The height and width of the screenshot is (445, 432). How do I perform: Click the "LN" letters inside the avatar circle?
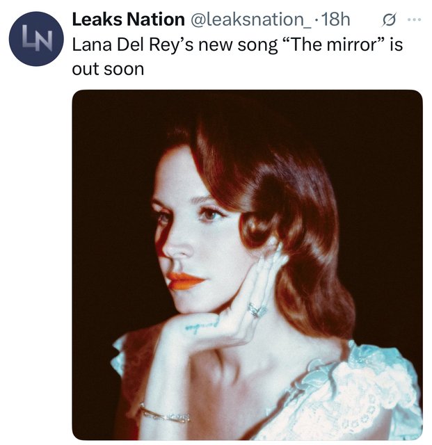[37, 38]
